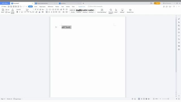The height and width of the screenshot is (102, 181).
Task: Decrease paragraph indent
Action: coord(53,9)
